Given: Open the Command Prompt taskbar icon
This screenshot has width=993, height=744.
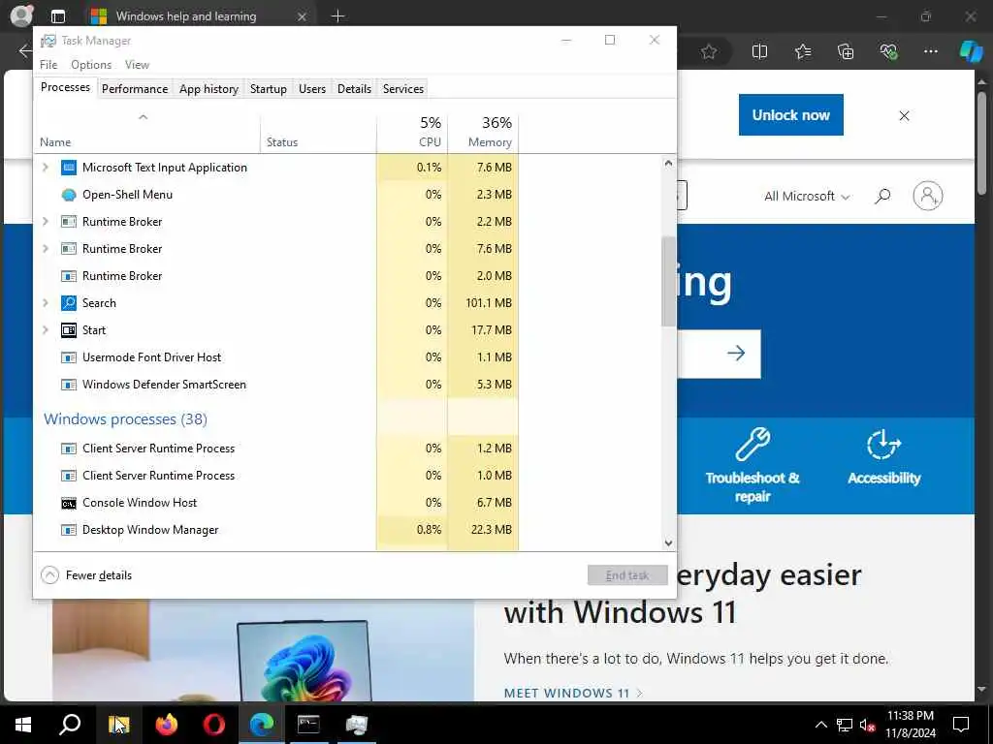Looking at the screenshot, I should click(308, 725).
